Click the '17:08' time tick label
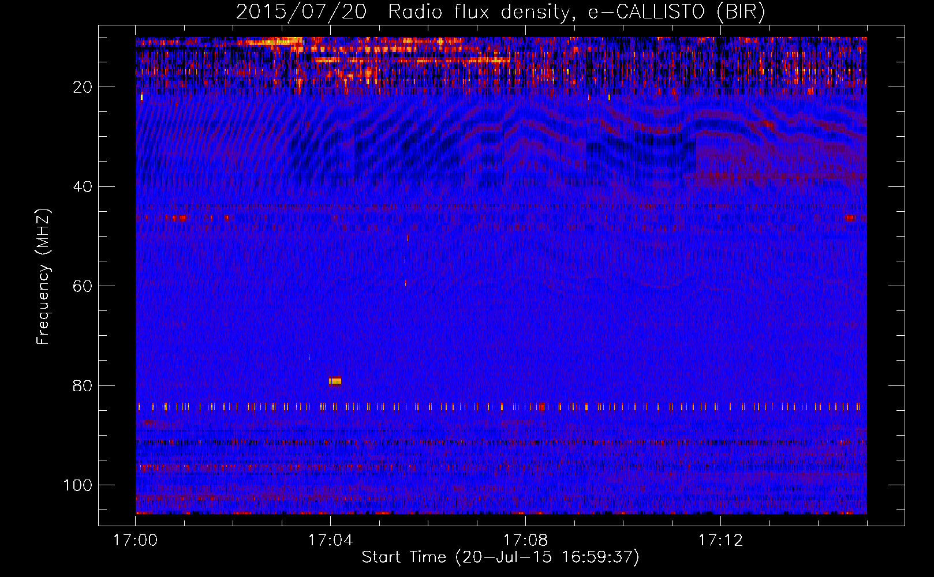934x577 pixels. (525, 541)
